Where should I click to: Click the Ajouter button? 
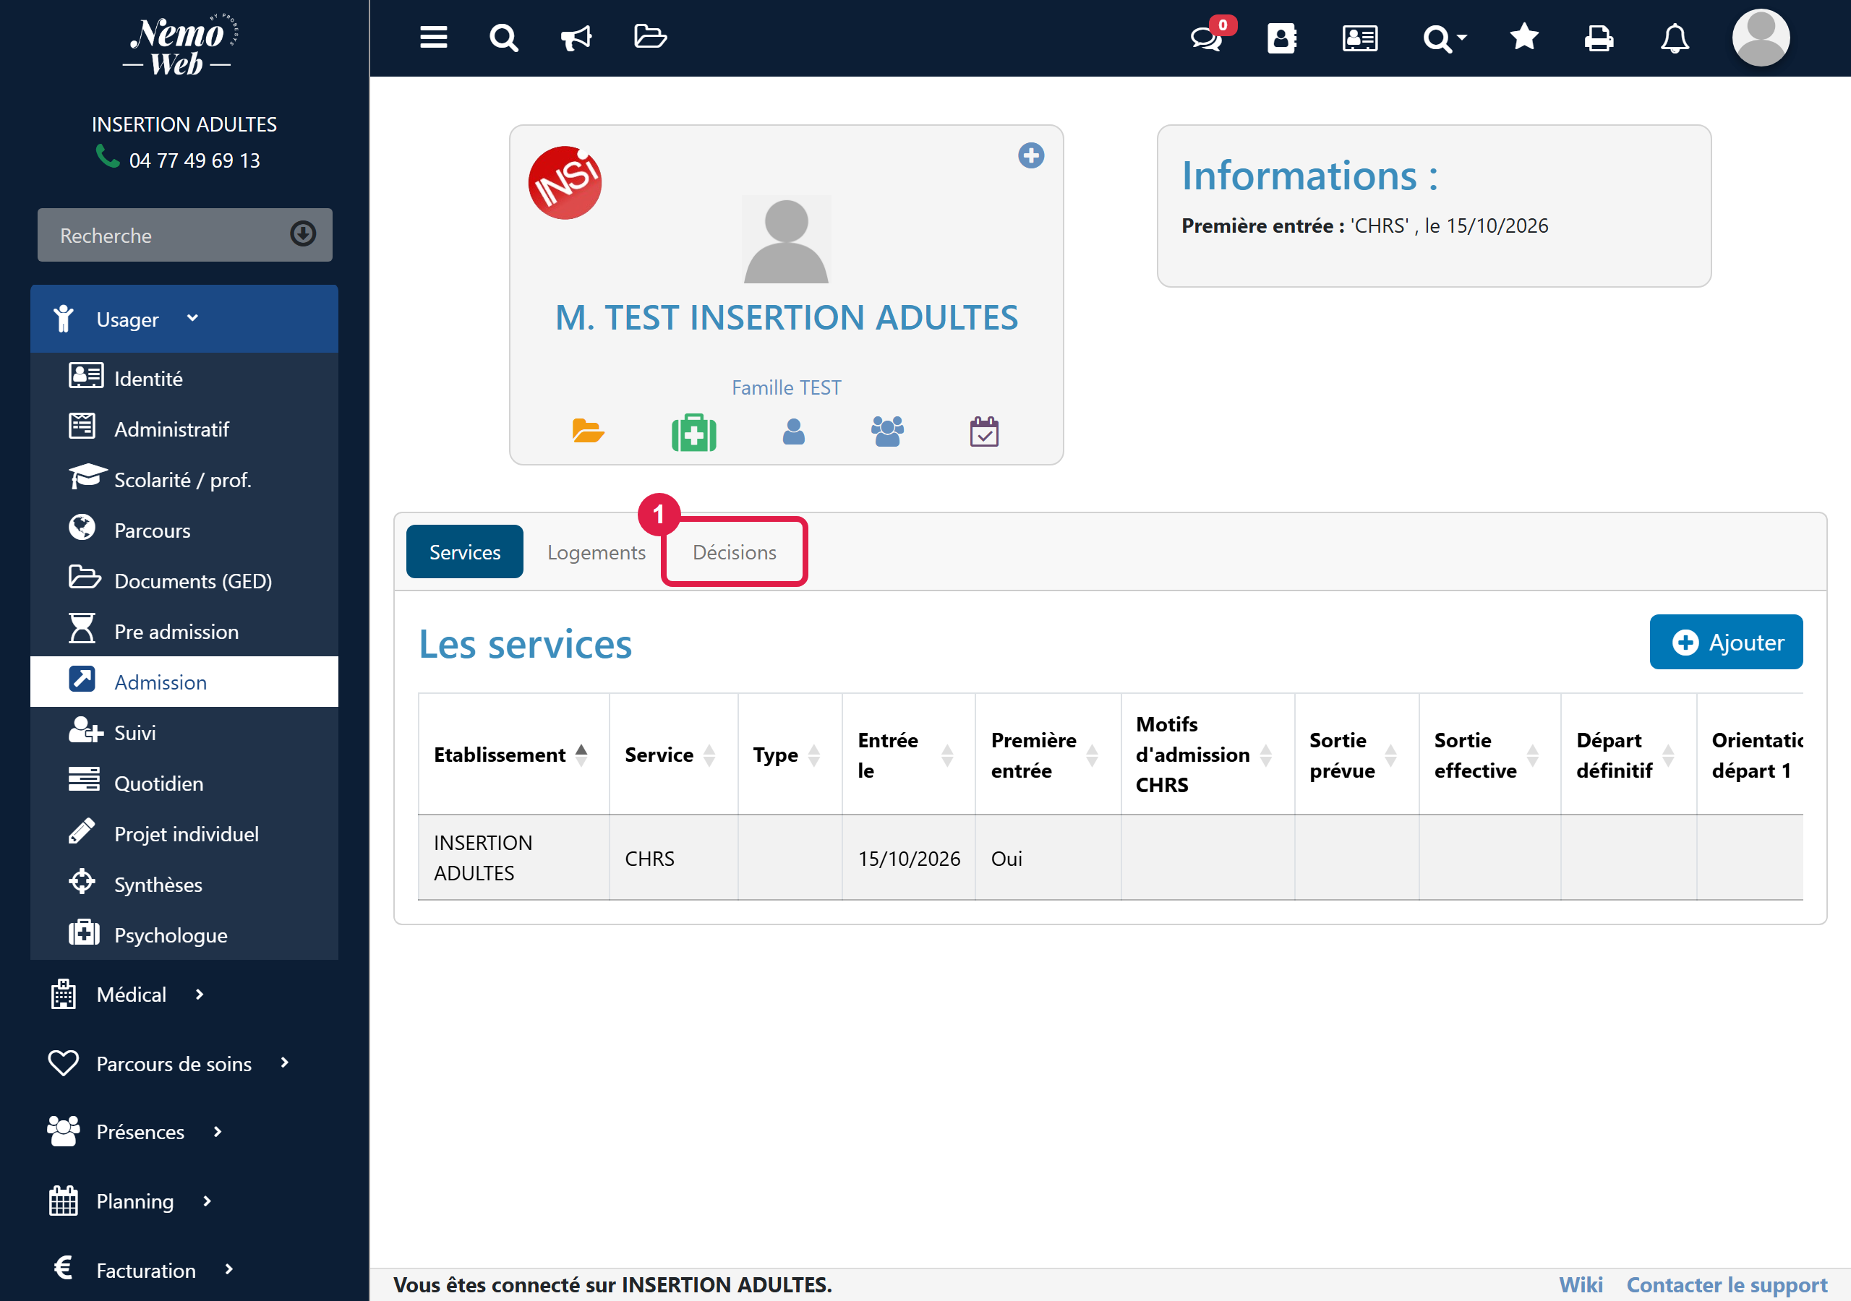[x=1726, y=643]
